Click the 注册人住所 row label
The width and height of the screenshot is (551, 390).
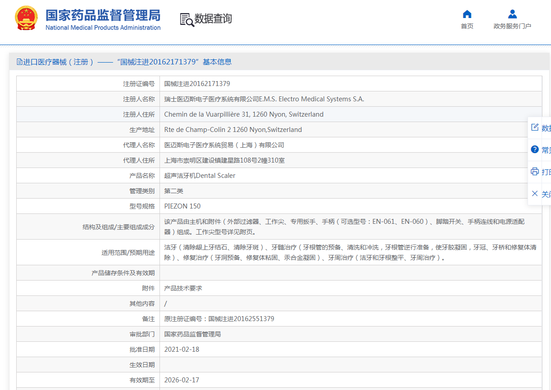139,114
